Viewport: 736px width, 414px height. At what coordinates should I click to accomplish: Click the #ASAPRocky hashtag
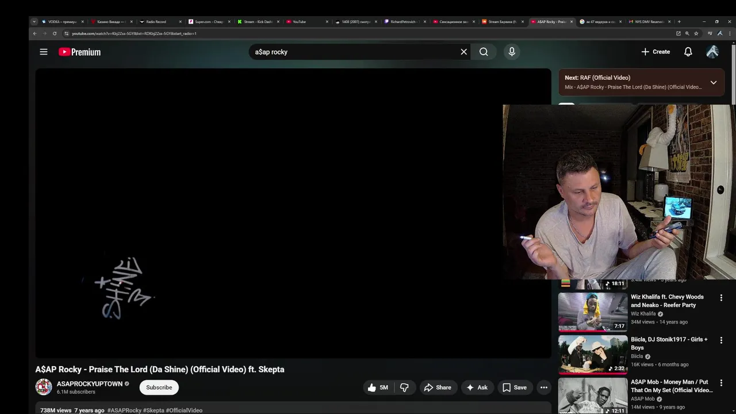[124, 411]
